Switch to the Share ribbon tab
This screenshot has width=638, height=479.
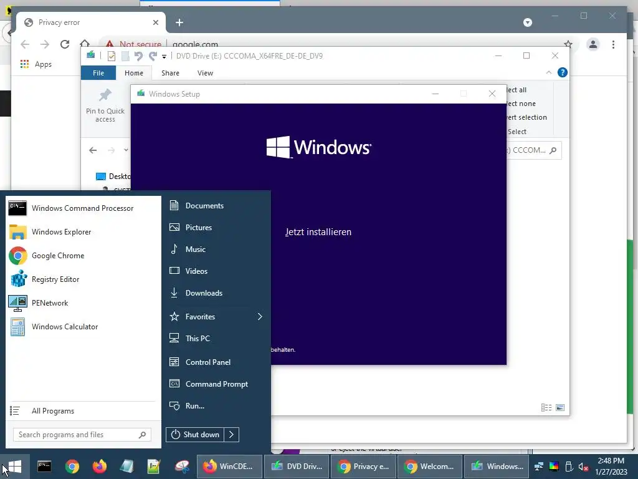pyautogui.click(x=170, y=73)
